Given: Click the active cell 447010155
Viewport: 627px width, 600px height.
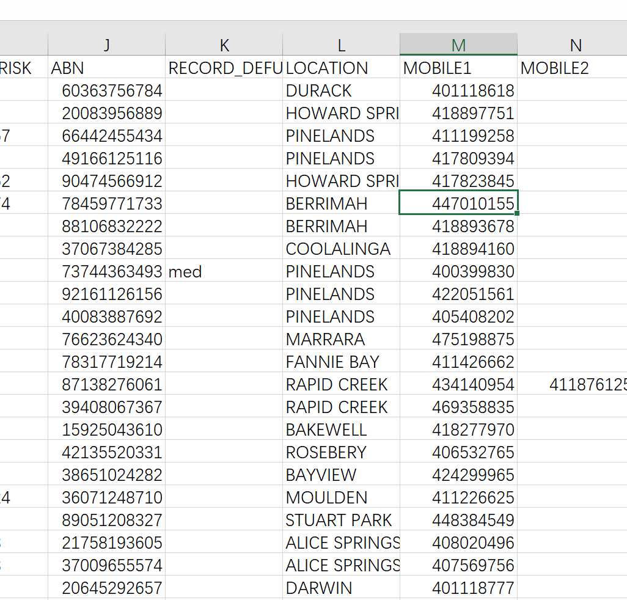Looking at the screenshot, I should [458, 203].
